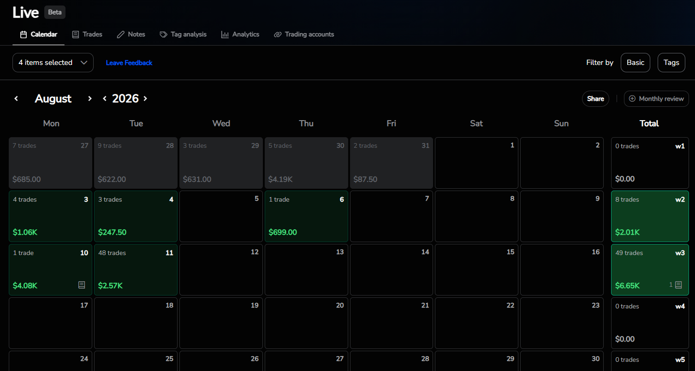
Task: Click the Calendar tab icon
Action: 24,35
